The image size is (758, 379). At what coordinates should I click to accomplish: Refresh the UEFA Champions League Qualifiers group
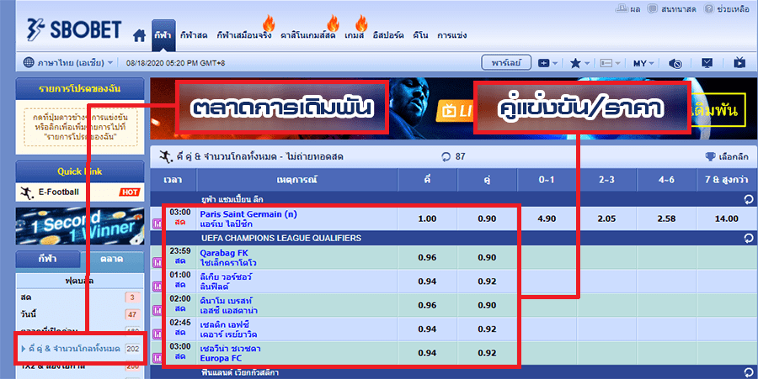click(749, 238)
